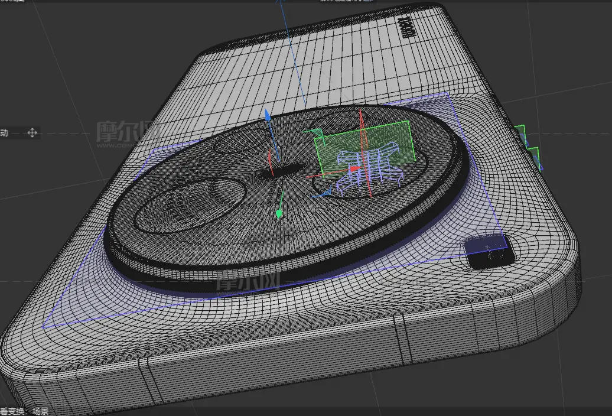Click the text label beside the move icon

(x=4, y=133)
